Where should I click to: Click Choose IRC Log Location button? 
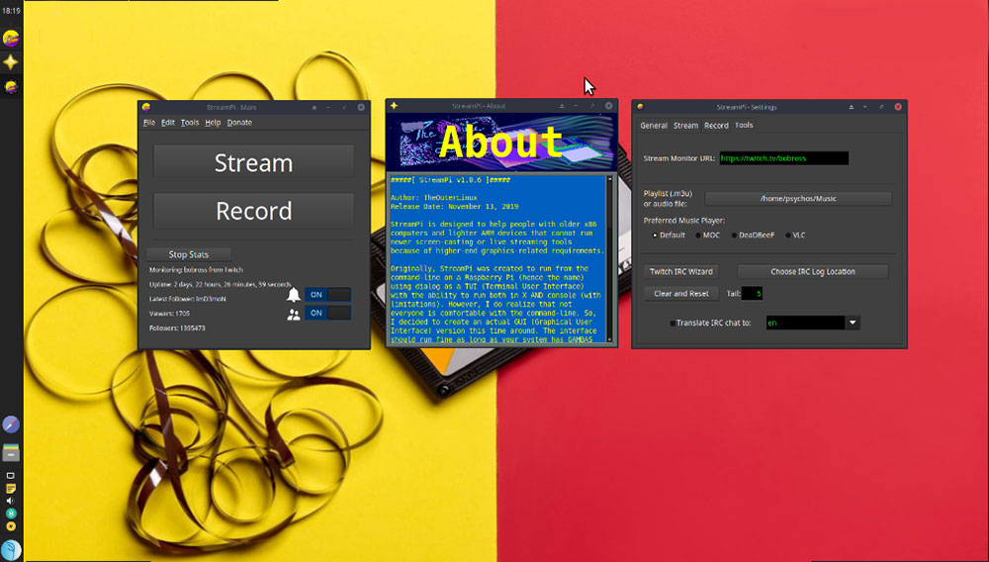(812, 271)
